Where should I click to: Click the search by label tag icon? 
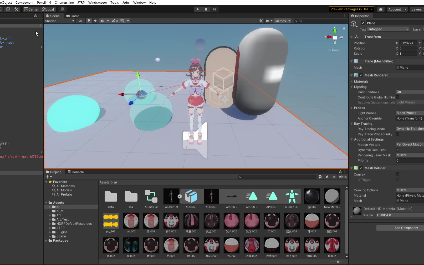pyautogui.click(x=327, y=177)
